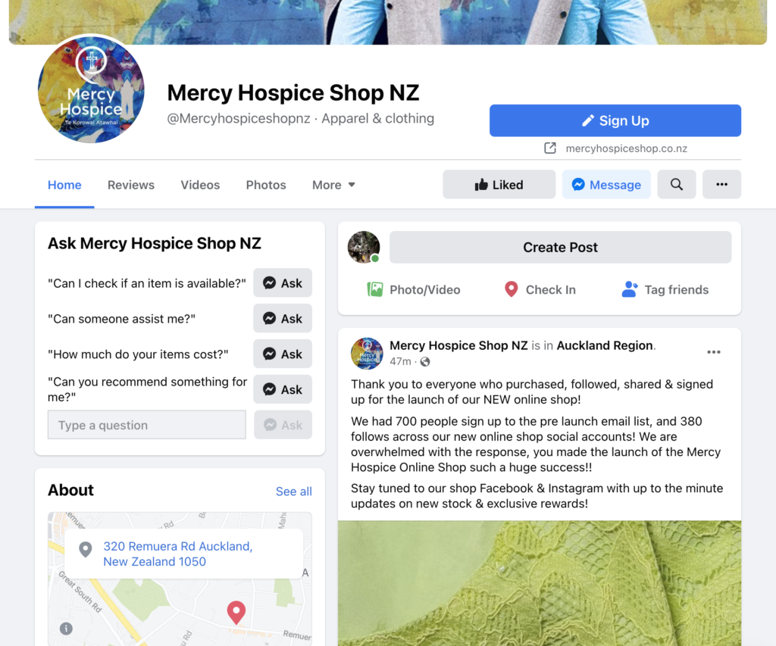This screenshot has width=776, height=646.
Task: Click the red map location marker
Action: click(x=236, y=613)
